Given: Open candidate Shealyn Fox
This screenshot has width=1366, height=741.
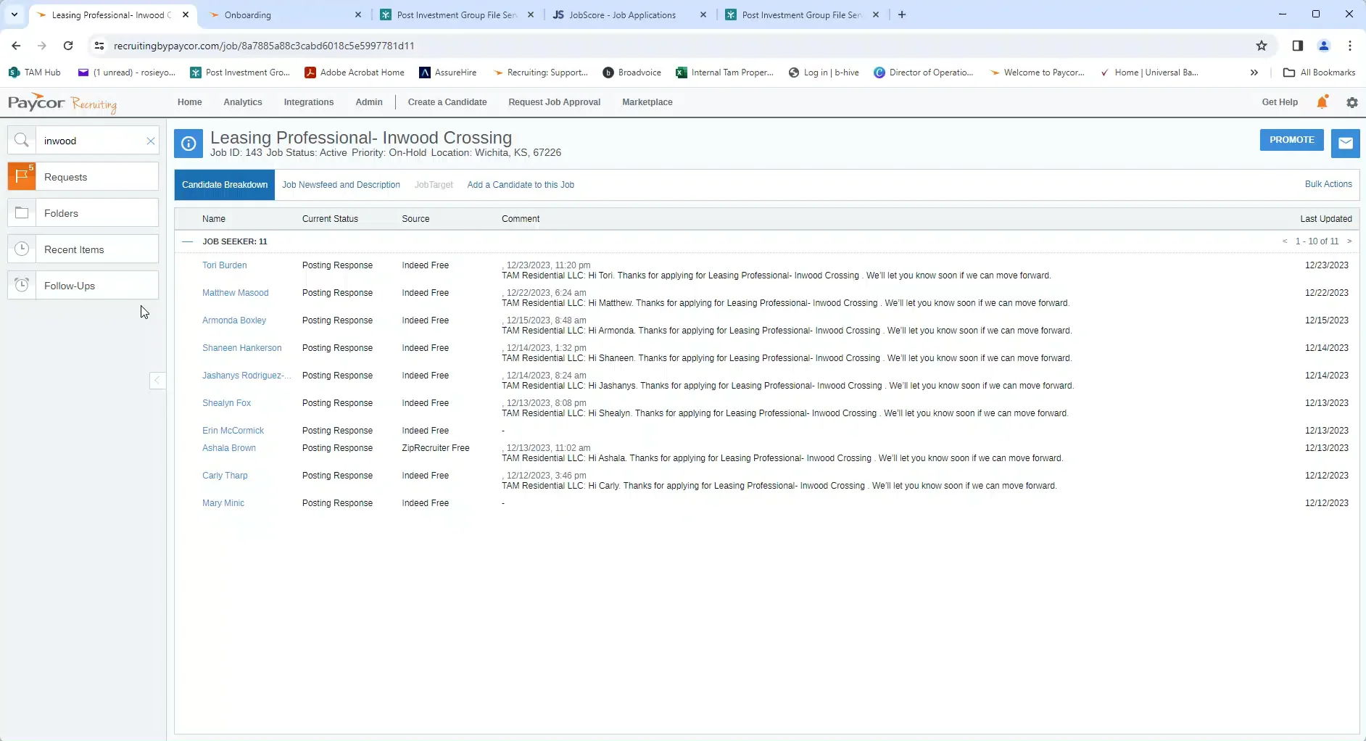Looking at the screenshot, I should tap(227, 403).
